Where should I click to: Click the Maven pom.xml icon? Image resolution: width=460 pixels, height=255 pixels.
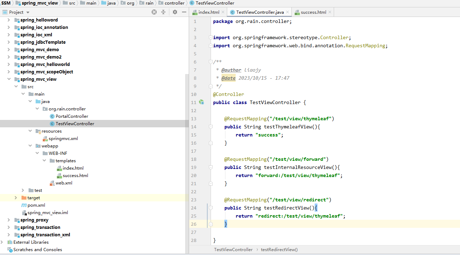coord(24,205)
